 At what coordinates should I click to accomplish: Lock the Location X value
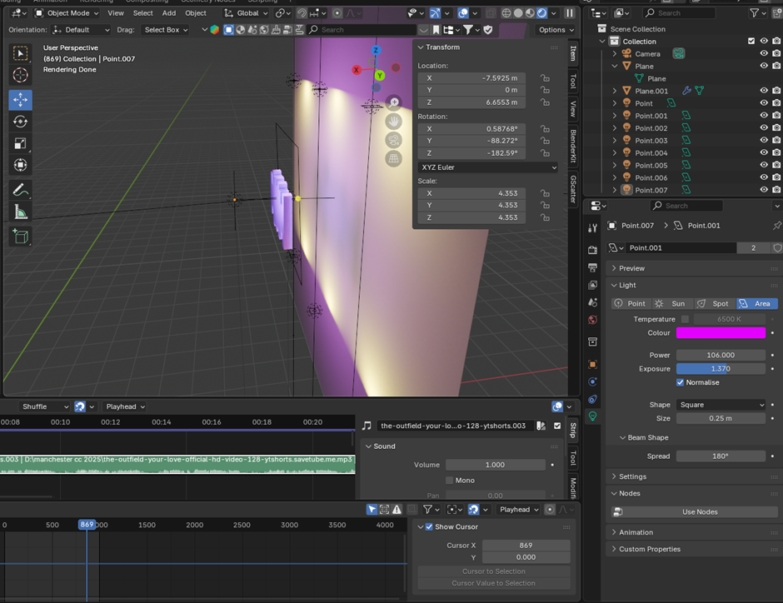[545, 78]
